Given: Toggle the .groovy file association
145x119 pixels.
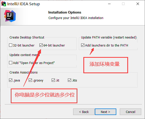Looking at the screenshot, I should (30, 80).
